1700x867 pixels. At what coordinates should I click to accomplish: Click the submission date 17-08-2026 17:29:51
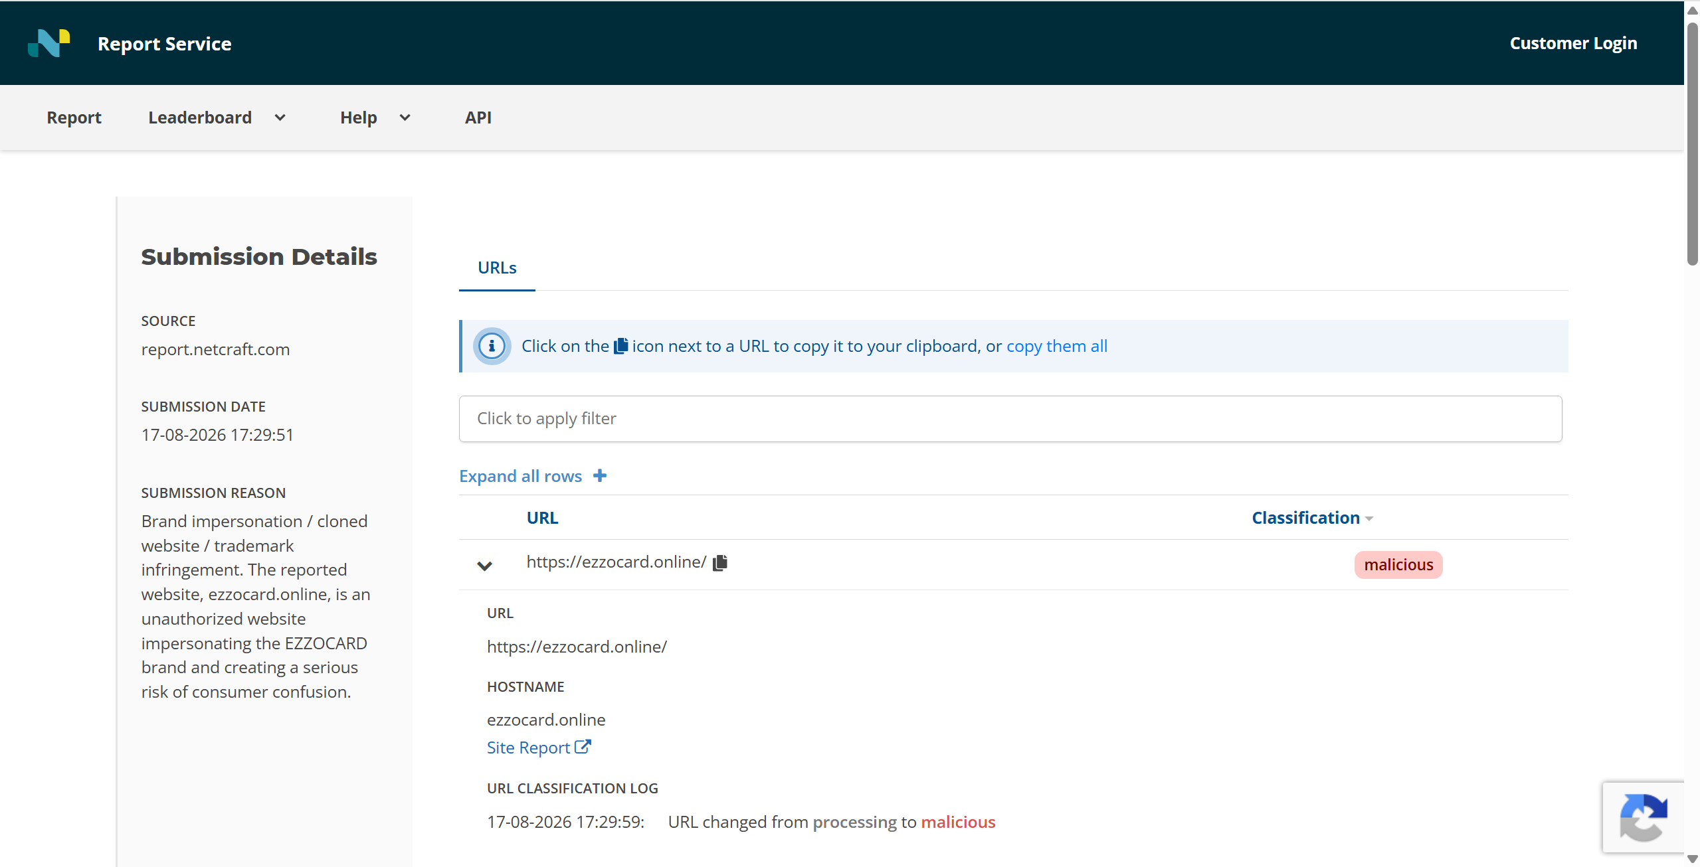(217, 435)
